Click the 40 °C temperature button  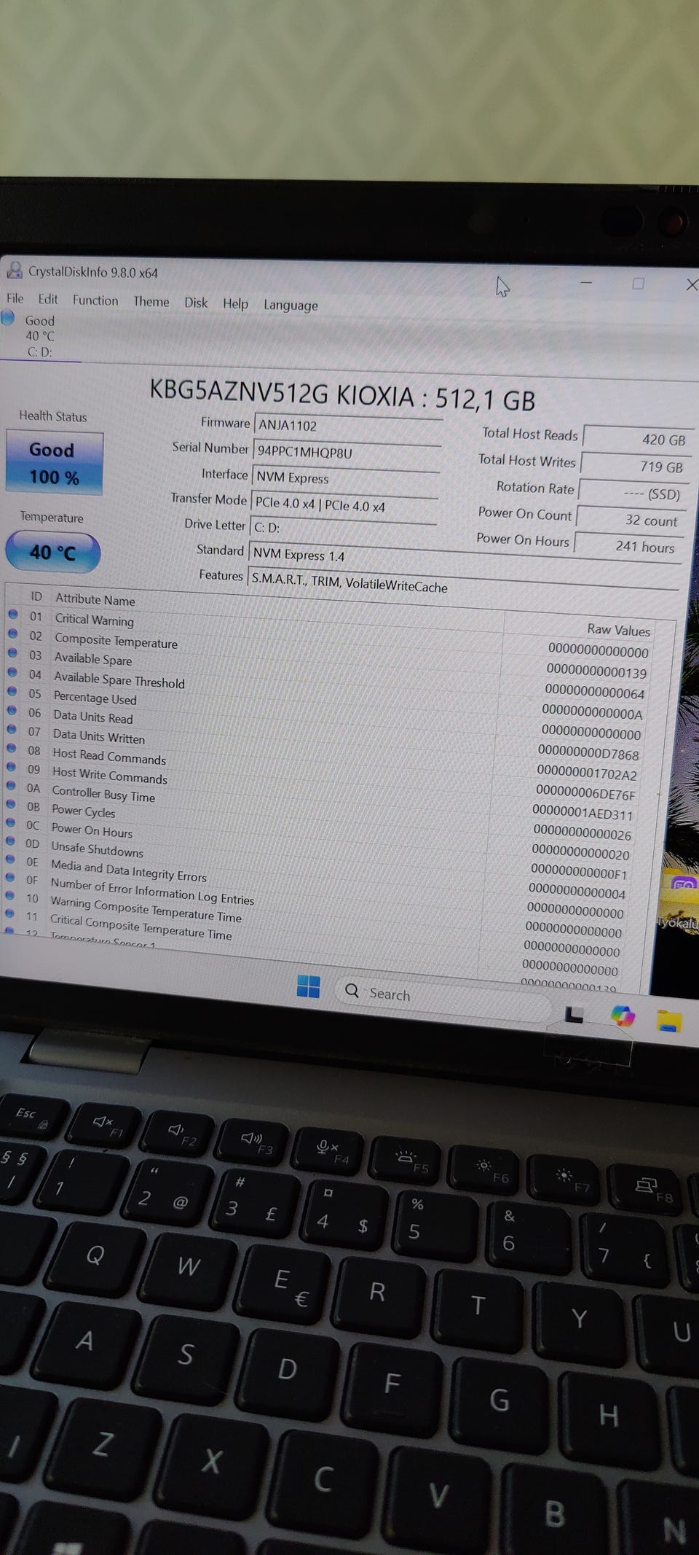tap(52, 552)
